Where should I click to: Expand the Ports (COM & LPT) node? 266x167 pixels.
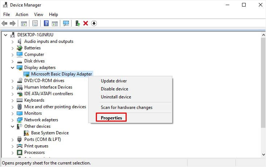(x=12, y=139)
